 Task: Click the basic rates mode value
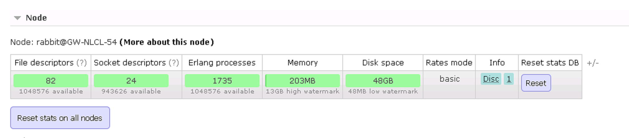tap(450, 79)
